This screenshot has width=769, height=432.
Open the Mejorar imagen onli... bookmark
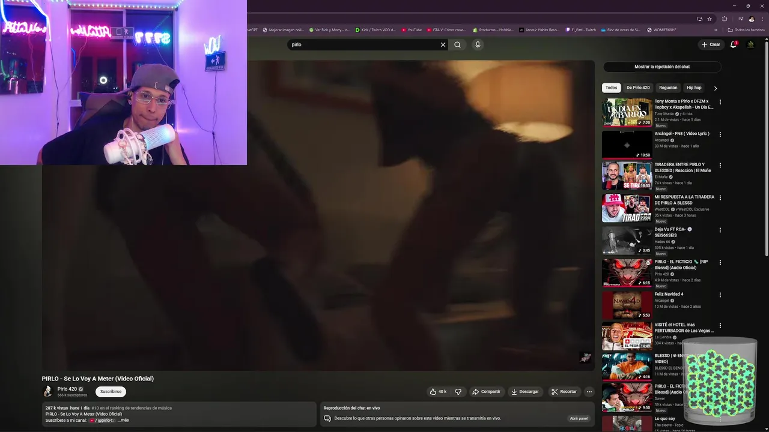tap(283, 30)
